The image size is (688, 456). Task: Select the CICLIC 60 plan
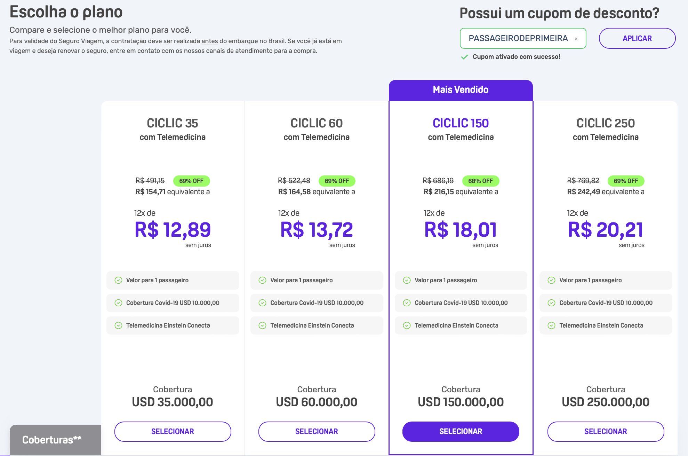click(317, 432)
